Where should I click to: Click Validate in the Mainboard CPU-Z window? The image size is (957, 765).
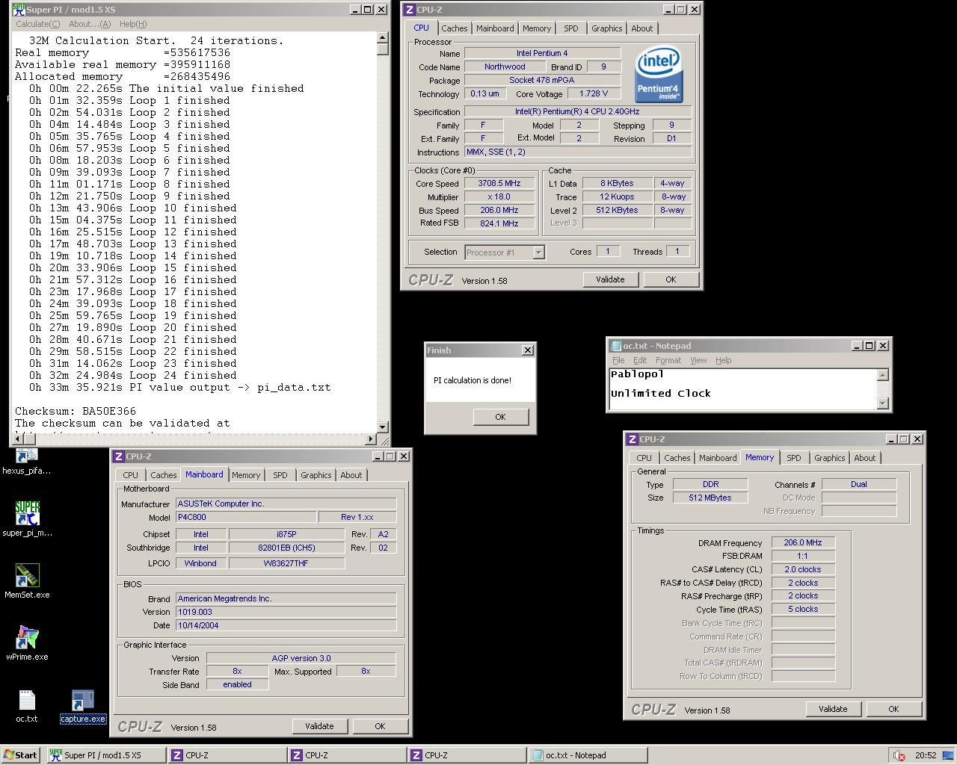coord(319,726)
